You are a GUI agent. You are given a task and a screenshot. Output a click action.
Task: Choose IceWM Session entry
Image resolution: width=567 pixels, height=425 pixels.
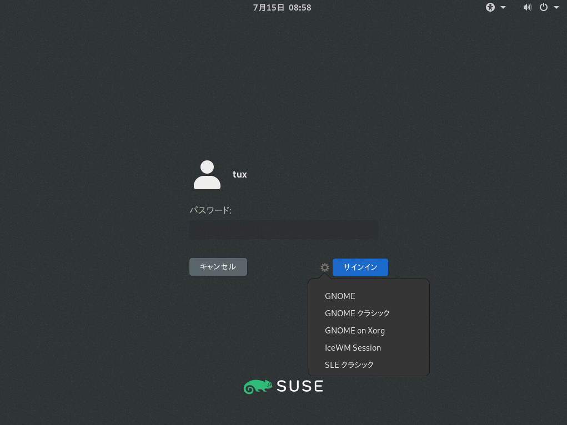point(369,348)
